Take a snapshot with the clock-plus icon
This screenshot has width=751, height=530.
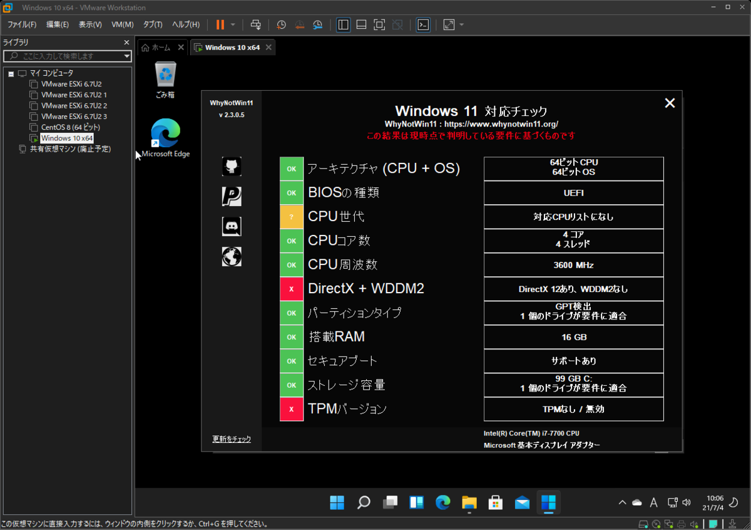coord(282,24)
